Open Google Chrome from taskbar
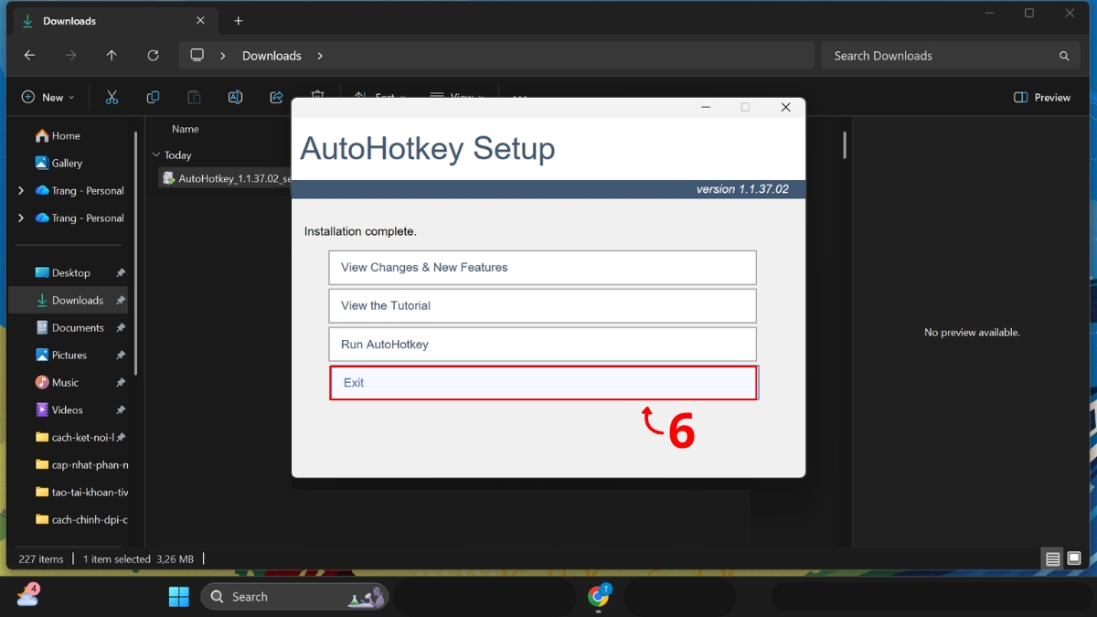The height and width of the screenshot is (617, 1097). pyautogui.click(x=599, y=597)
